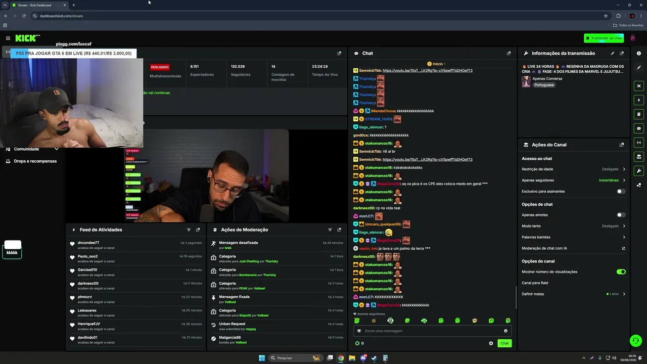Click the taskbar Pesquisar search box
This screenshot has height=364, width=647.
pos(296,358)
